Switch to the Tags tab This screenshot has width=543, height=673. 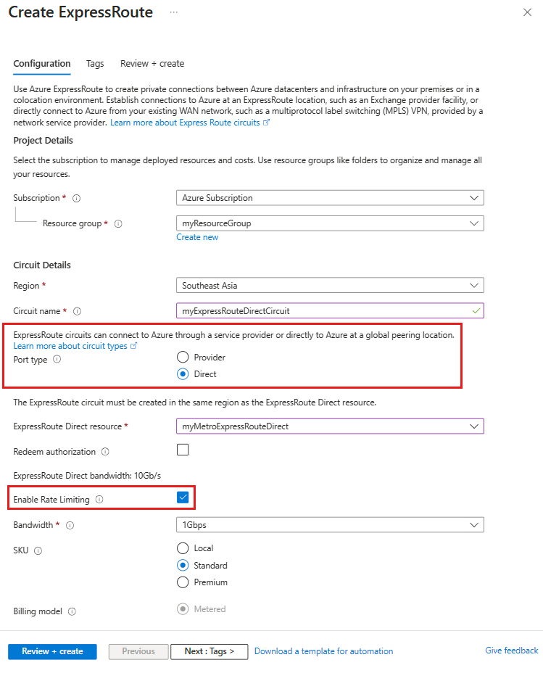[95, 64]
